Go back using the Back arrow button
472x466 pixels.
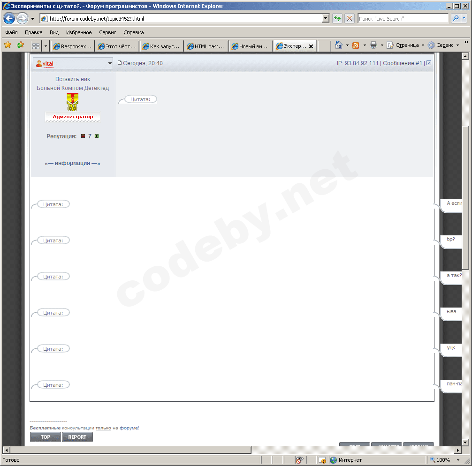point(9,19)
